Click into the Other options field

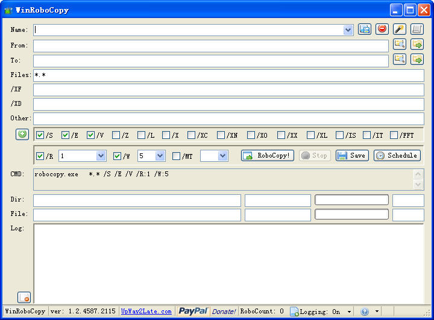pyautogui.click(x=228, y=118)
